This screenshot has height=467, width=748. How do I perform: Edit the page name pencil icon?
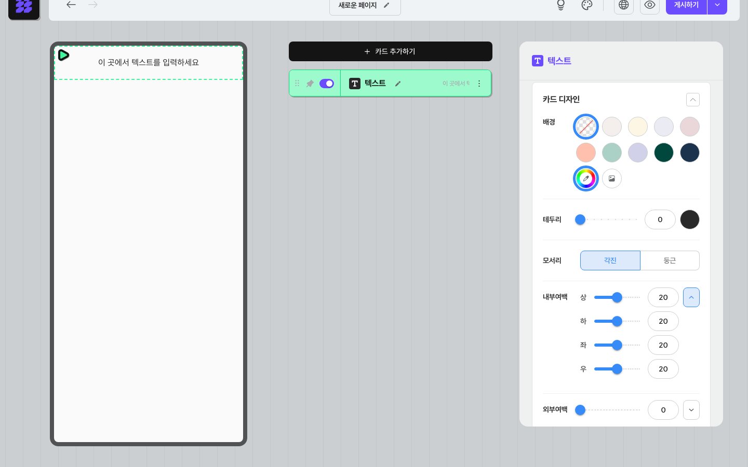tap(386, 5)
